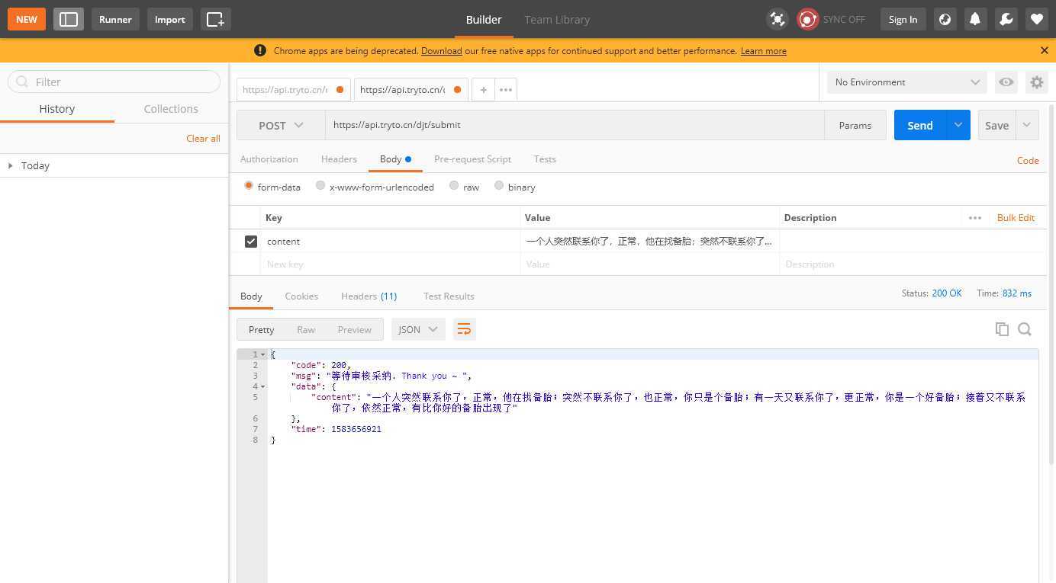Viewport: 1056px width, 583px height.
Task: Click the SYNC OFF sync icon
Action: click(807, 19)
